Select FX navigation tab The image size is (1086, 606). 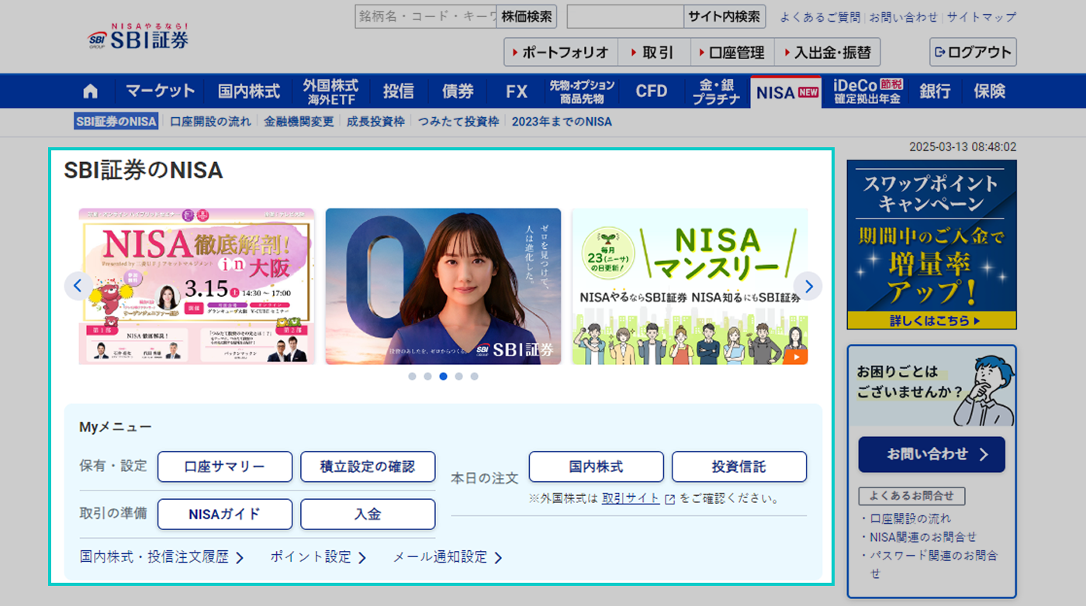(x=517, y=91)
